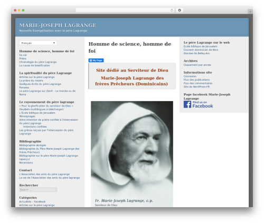
Task: Click the Rechercher heading
Action: 29,185
